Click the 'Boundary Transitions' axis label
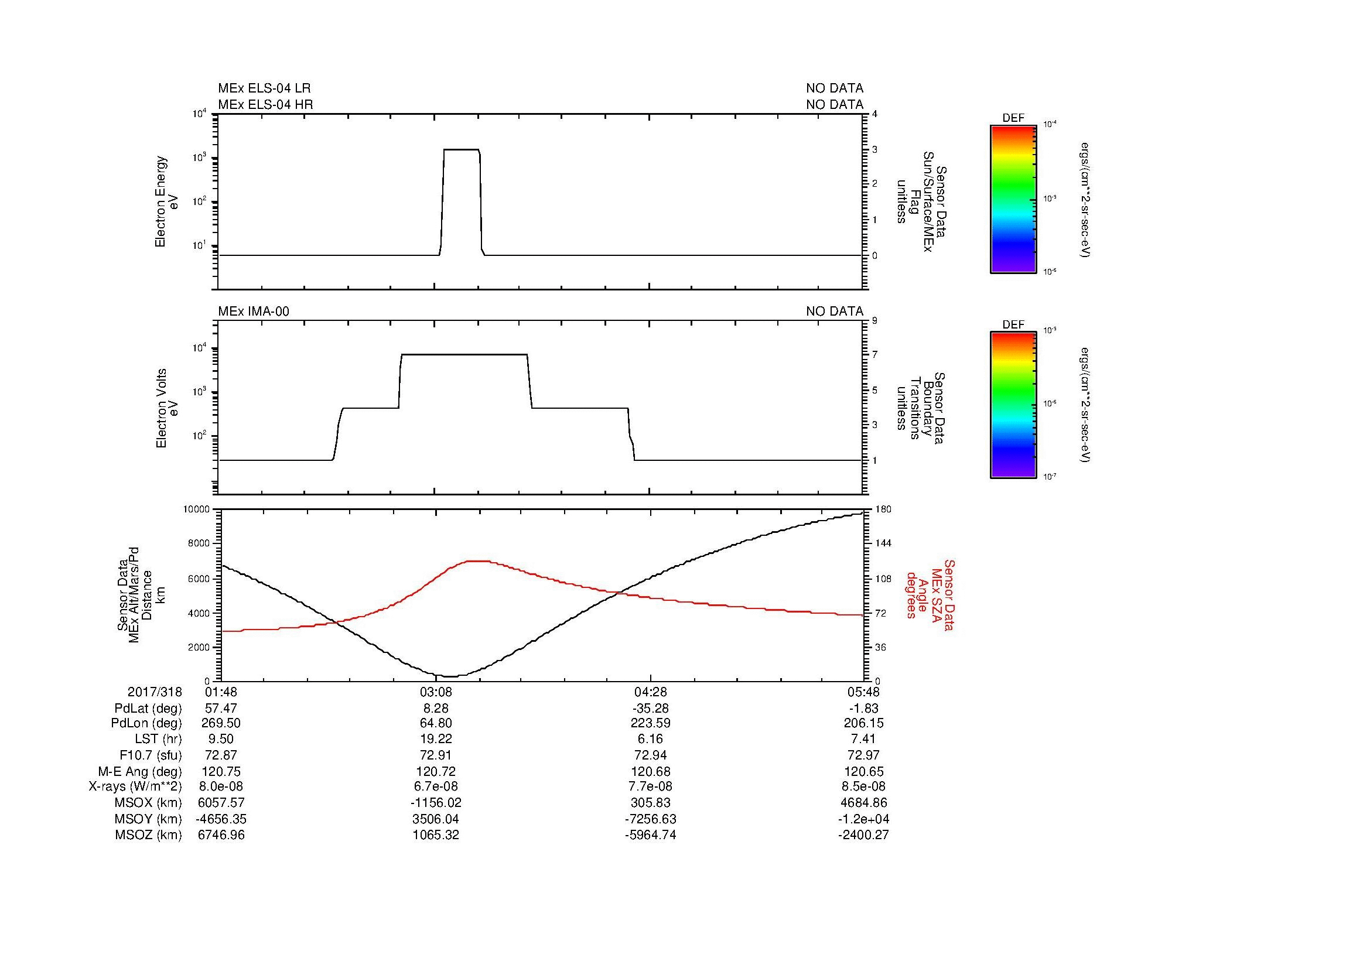 [x=921, y=409]
